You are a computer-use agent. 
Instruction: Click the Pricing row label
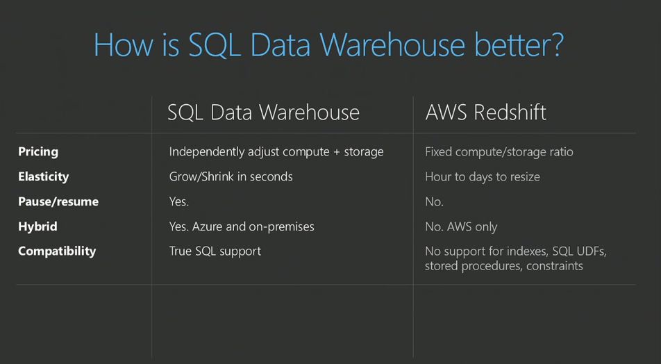click(x=38, y=151)
